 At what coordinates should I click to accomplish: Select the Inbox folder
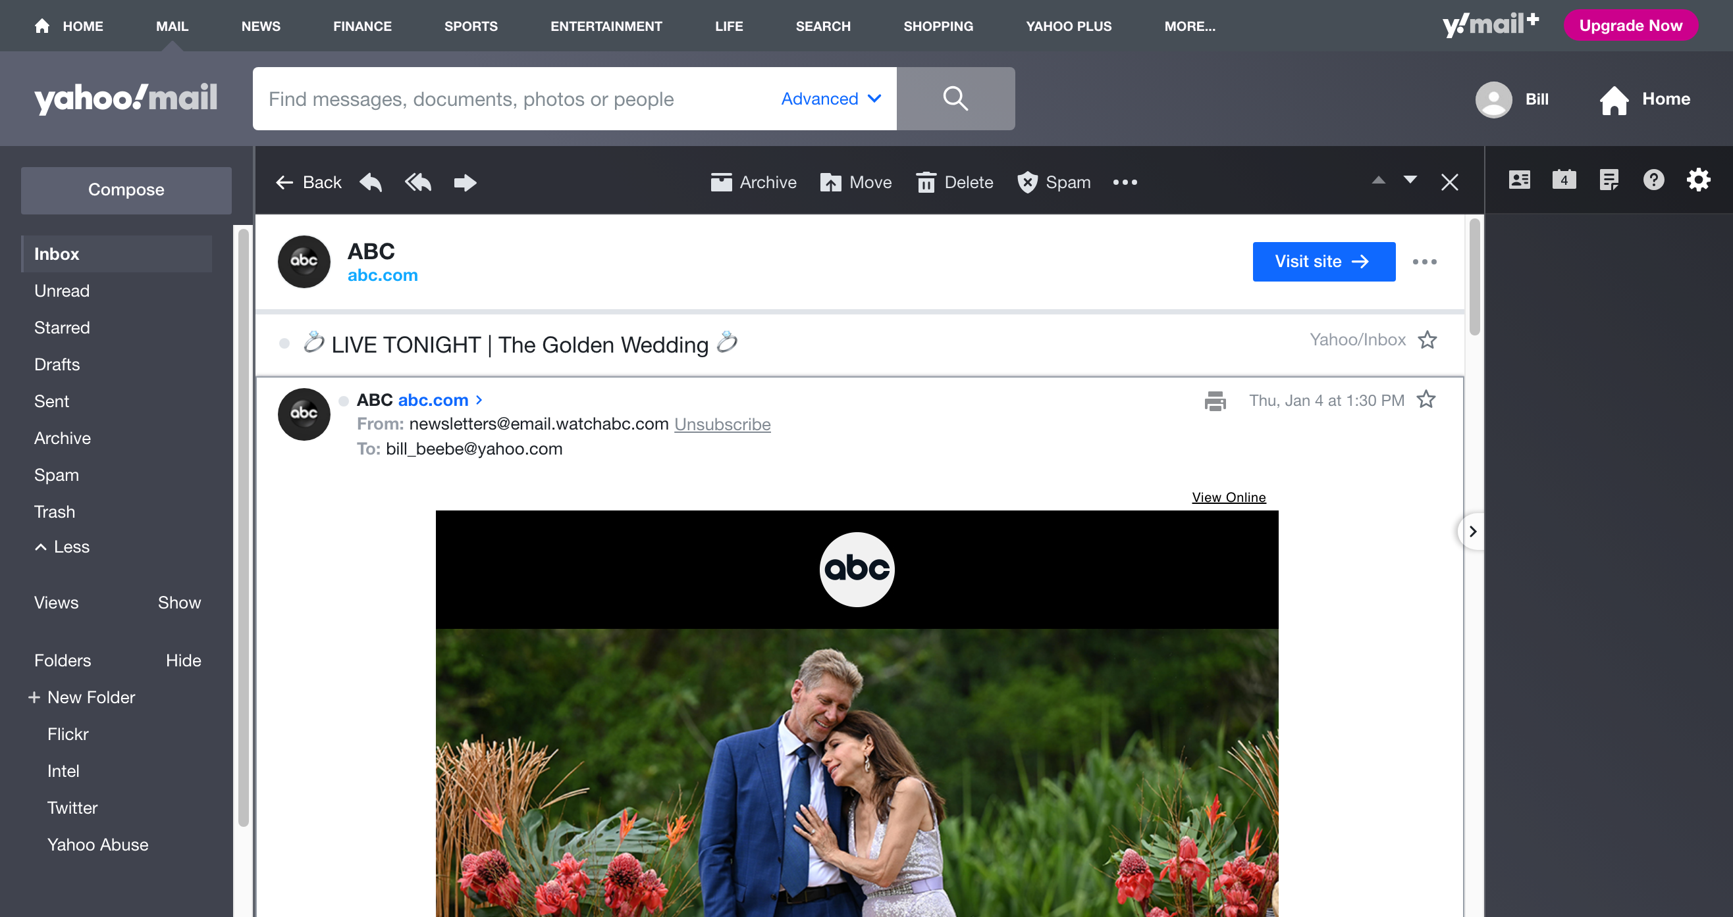pos(117,254)
